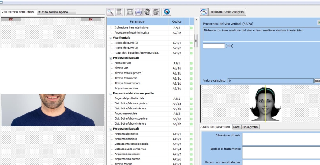Screen dimensions: 320x165
Task: Click green status icon for Ampiezza gonianica
Action: [191, 139]
